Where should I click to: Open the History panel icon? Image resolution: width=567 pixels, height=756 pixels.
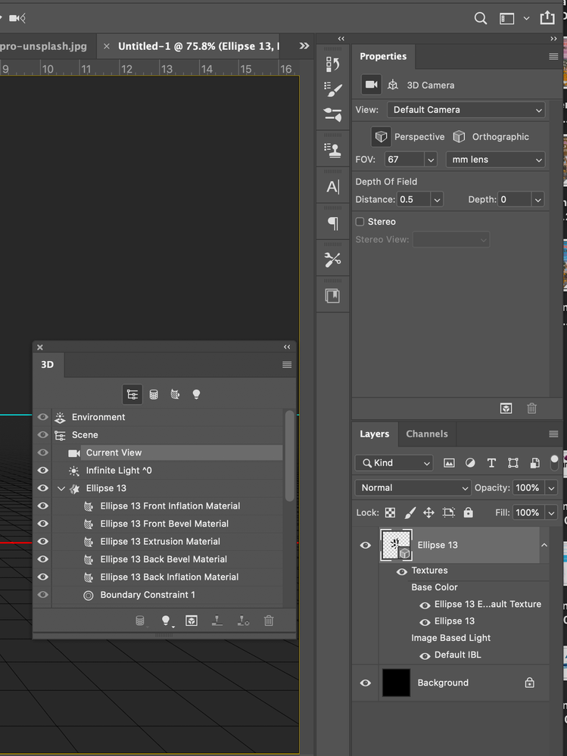tap(332, 64)
